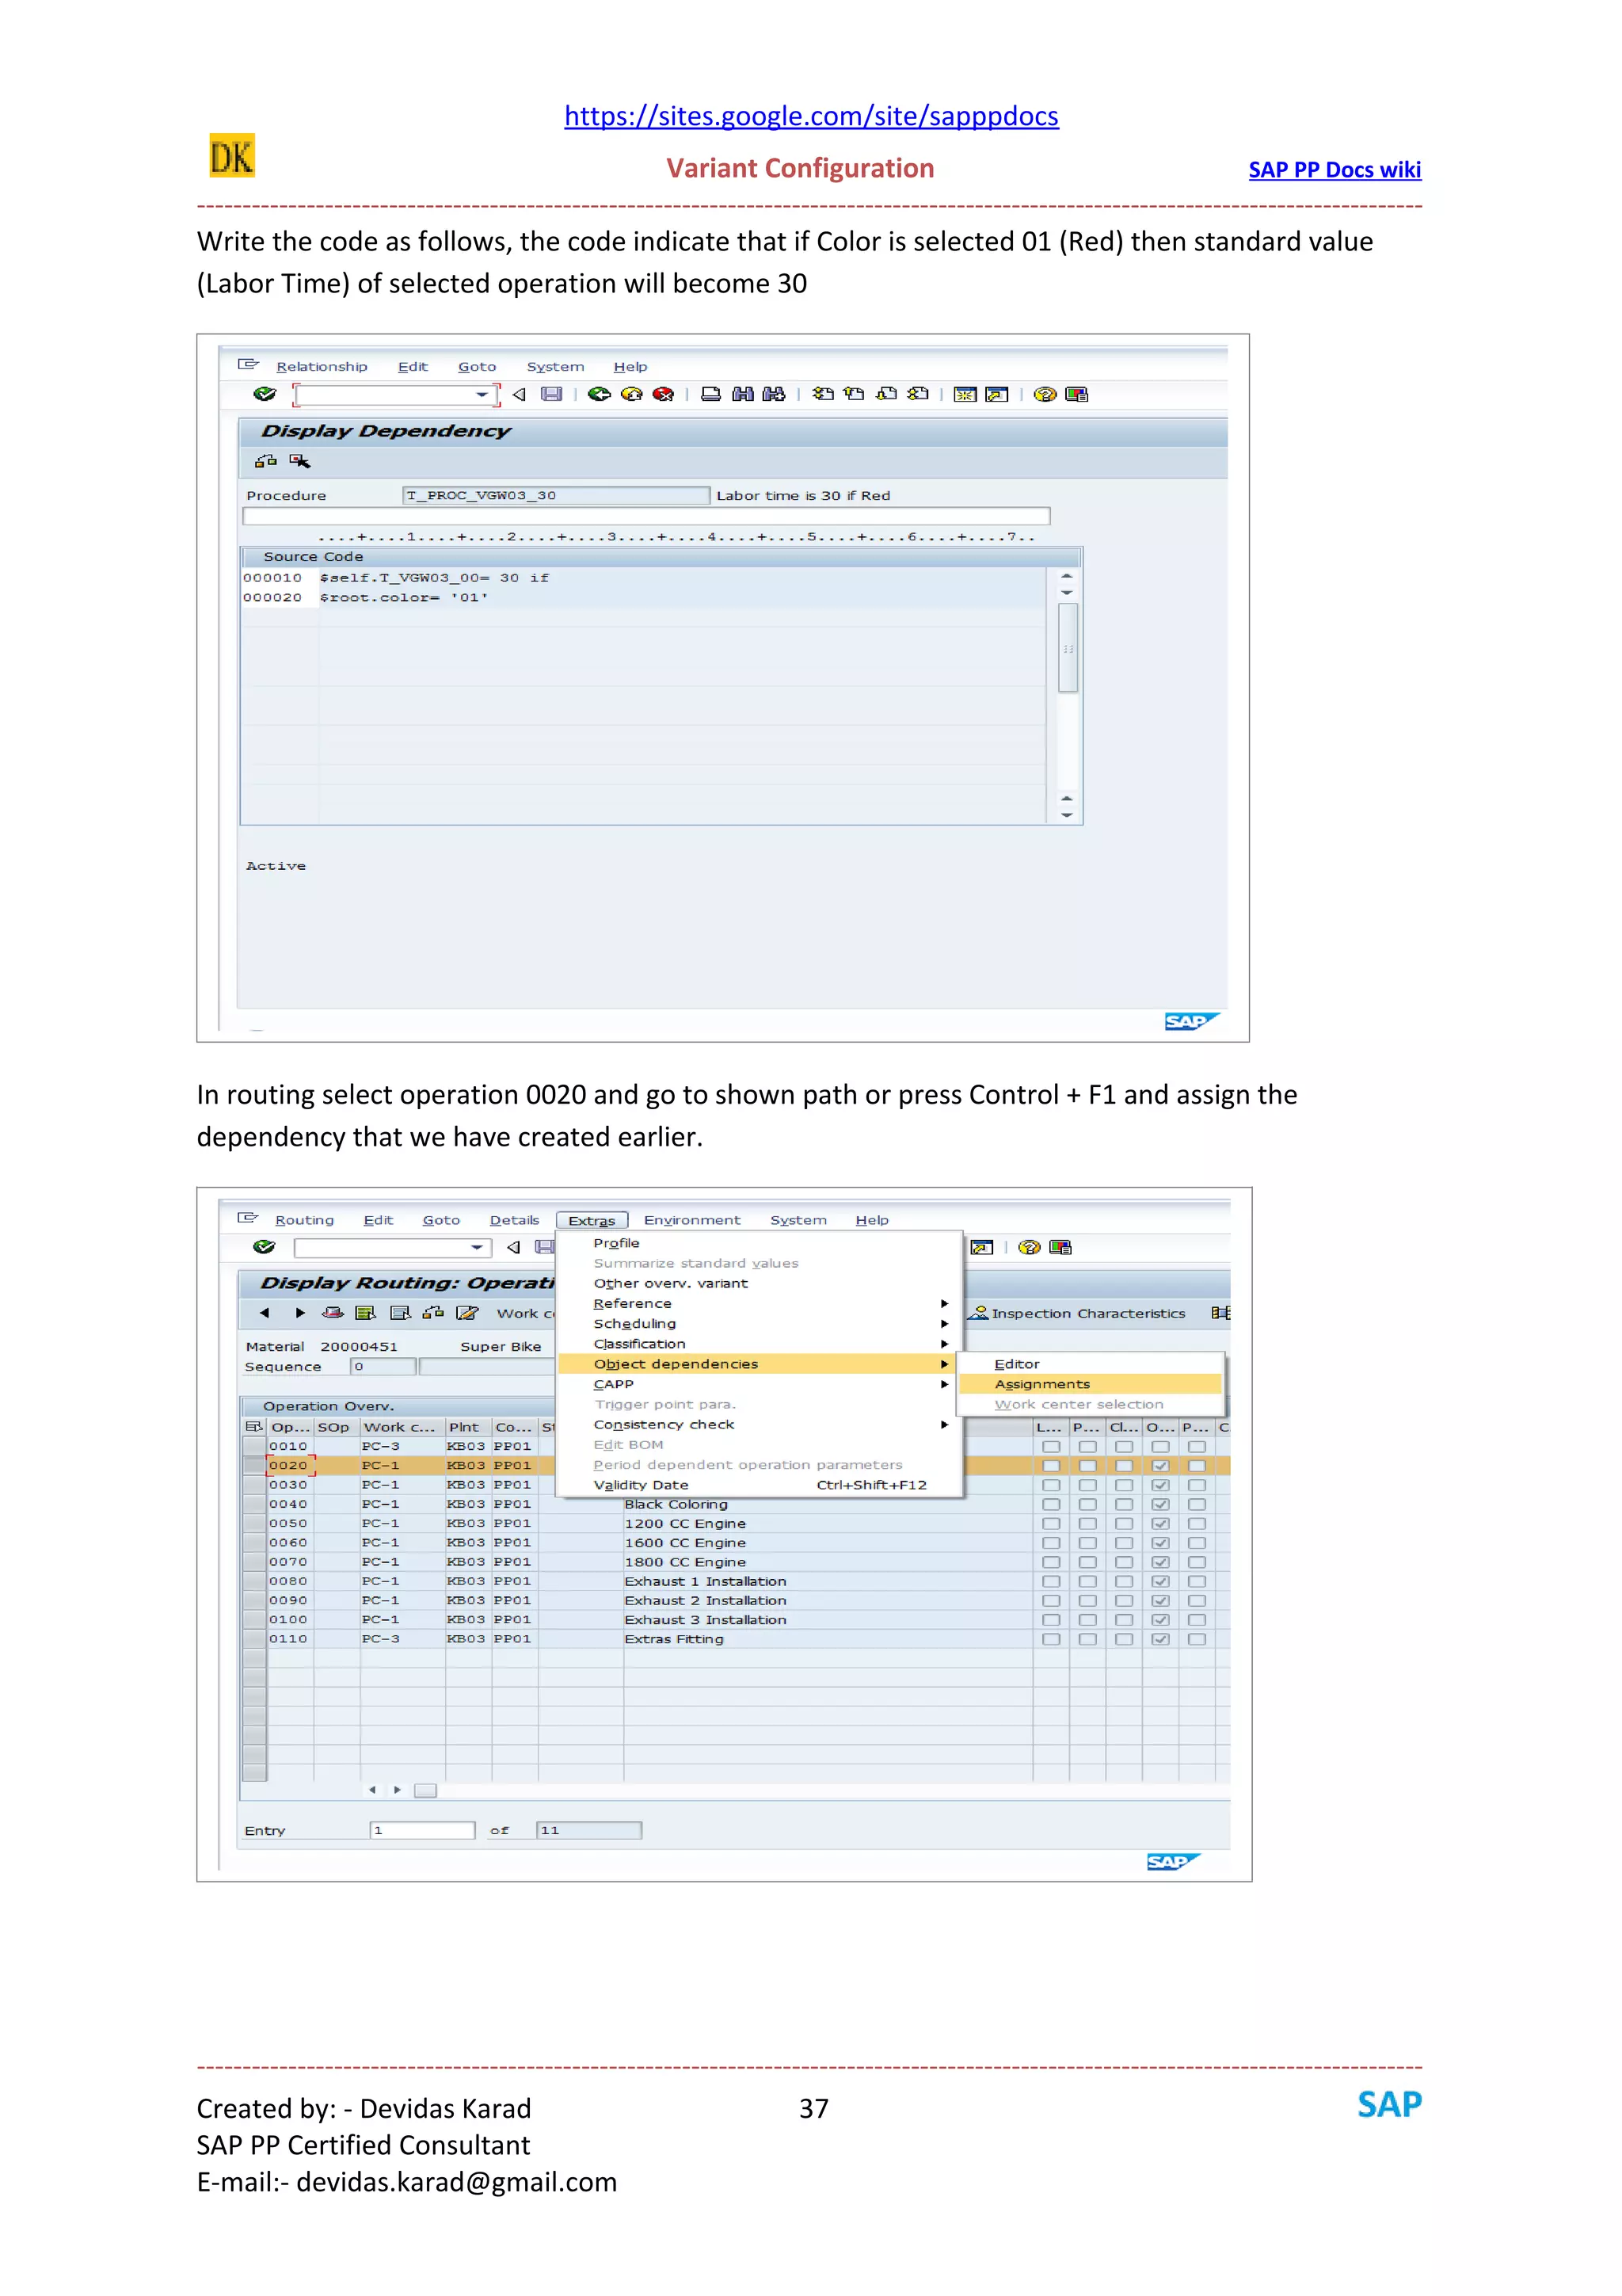Open the Extras menu in routing window
The width and height of the screenshot is (1622, 2296).
592,1221
